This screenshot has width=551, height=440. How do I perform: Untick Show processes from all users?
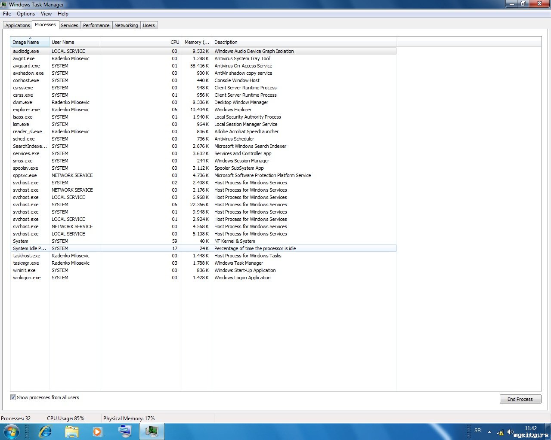(x=13, y=397)
